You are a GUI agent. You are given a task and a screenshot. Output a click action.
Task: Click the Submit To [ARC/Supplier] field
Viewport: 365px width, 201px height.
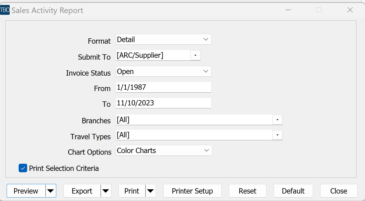pos(153,55)
